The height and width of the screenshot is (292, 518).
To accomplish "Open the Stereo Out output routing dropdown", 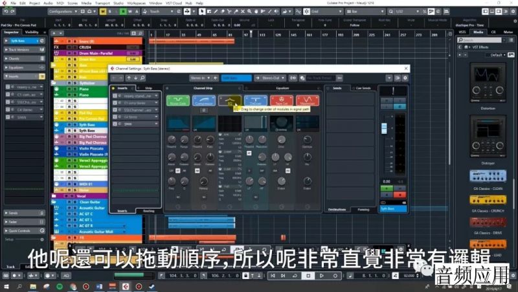I will [273, 78].
